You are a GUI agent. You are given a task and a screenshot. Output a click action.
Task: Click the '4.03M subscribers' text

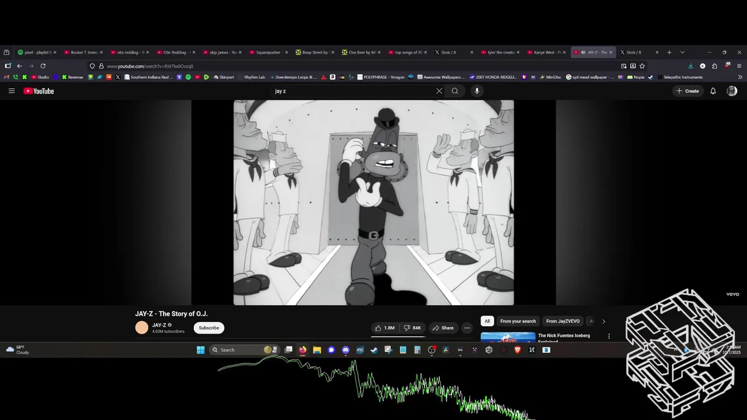pyautogui.click(x=168, y=331)
